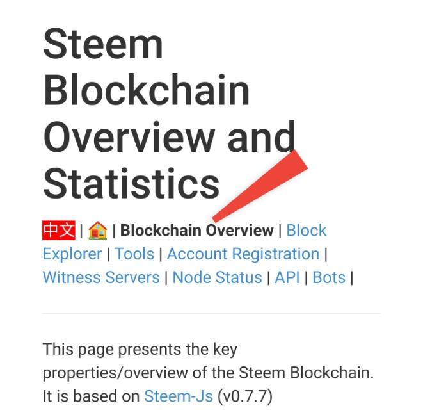
Task: Open the Block Explorer link
Action: 306,231
